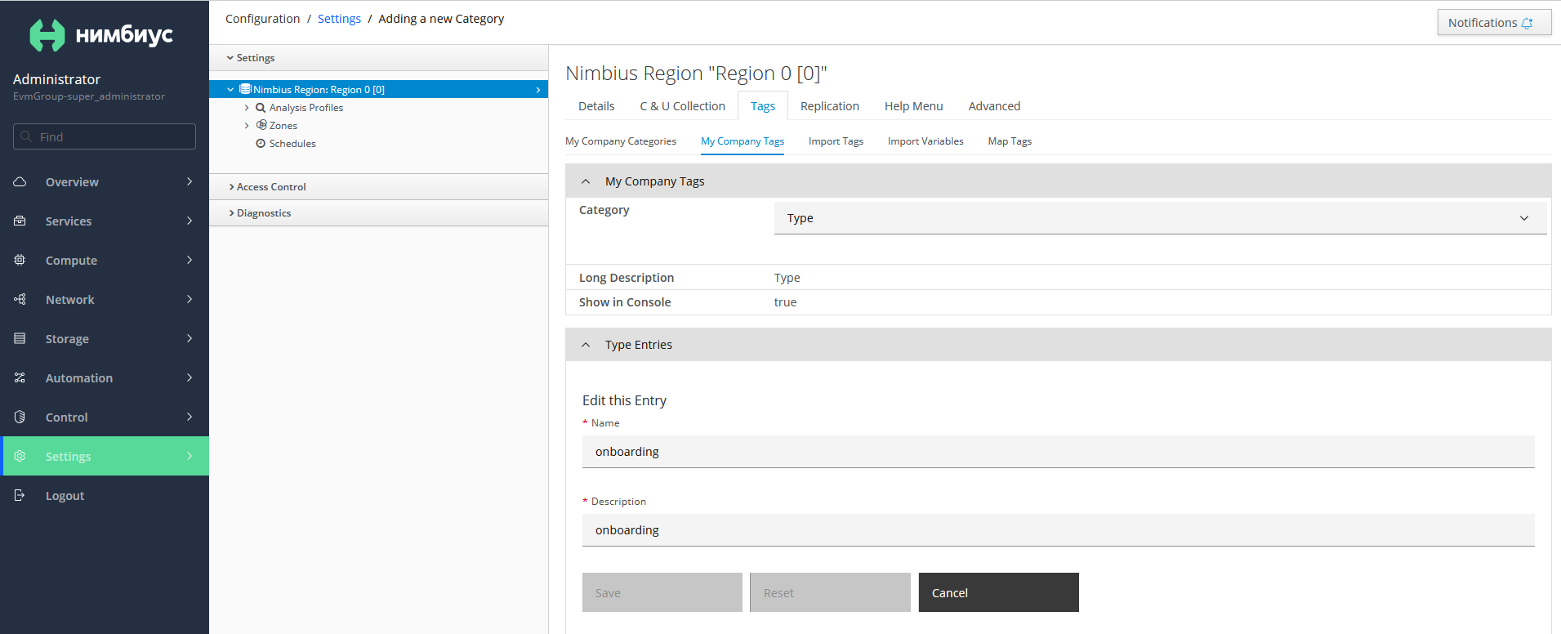
Task: Click the Schedules clock icon
Action: point(261,143)
